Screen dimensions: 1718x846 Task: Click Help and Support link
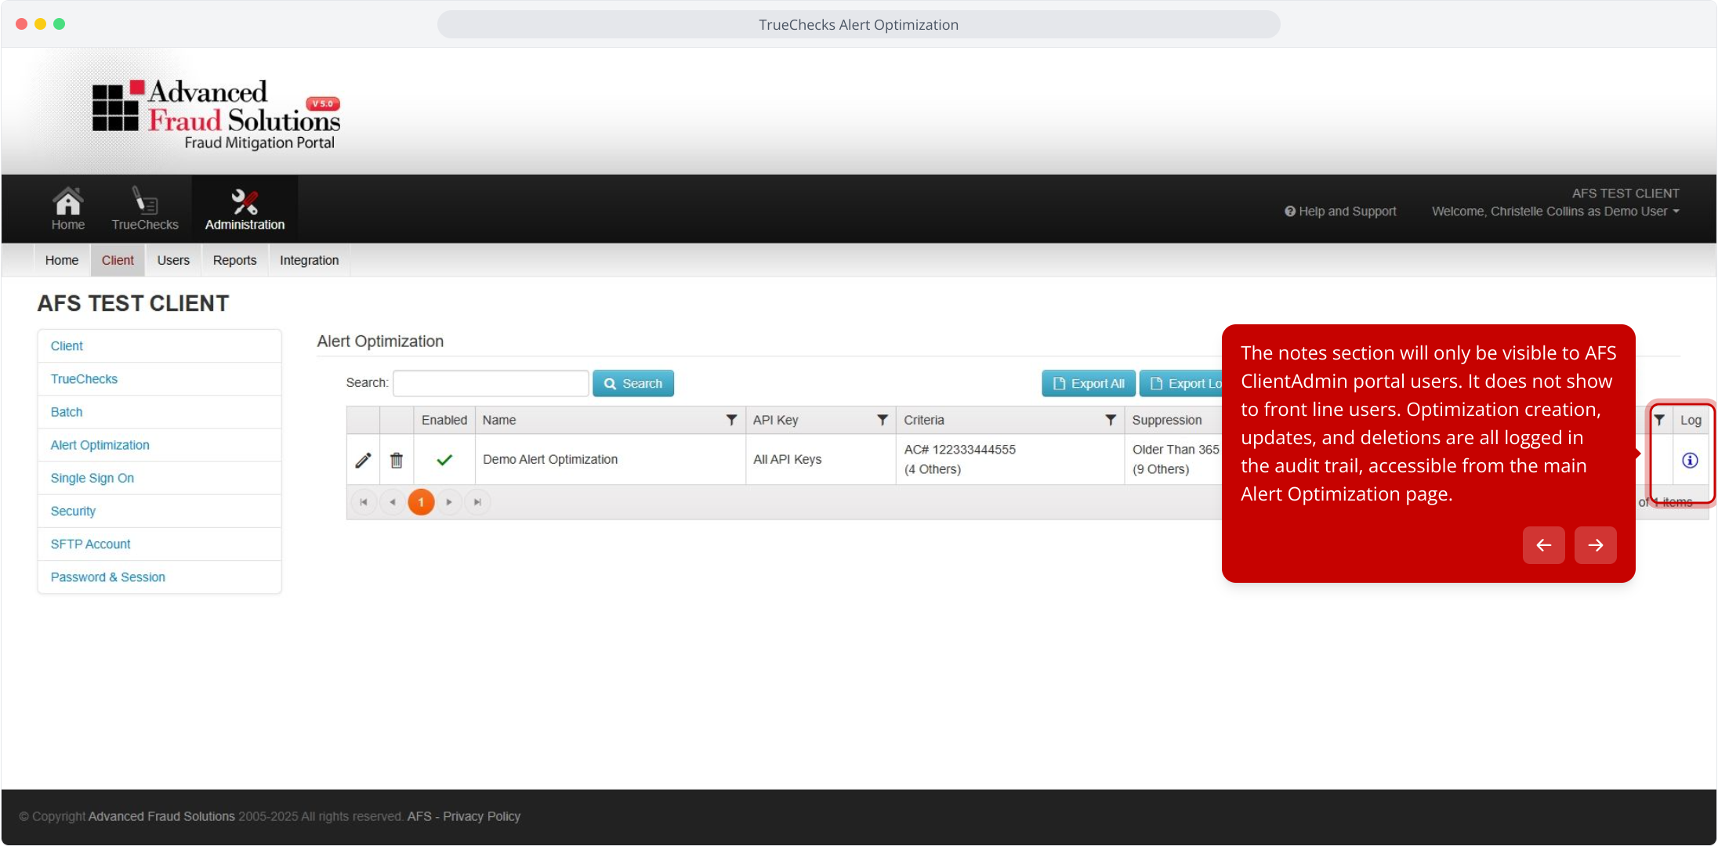pos(1340,211)
